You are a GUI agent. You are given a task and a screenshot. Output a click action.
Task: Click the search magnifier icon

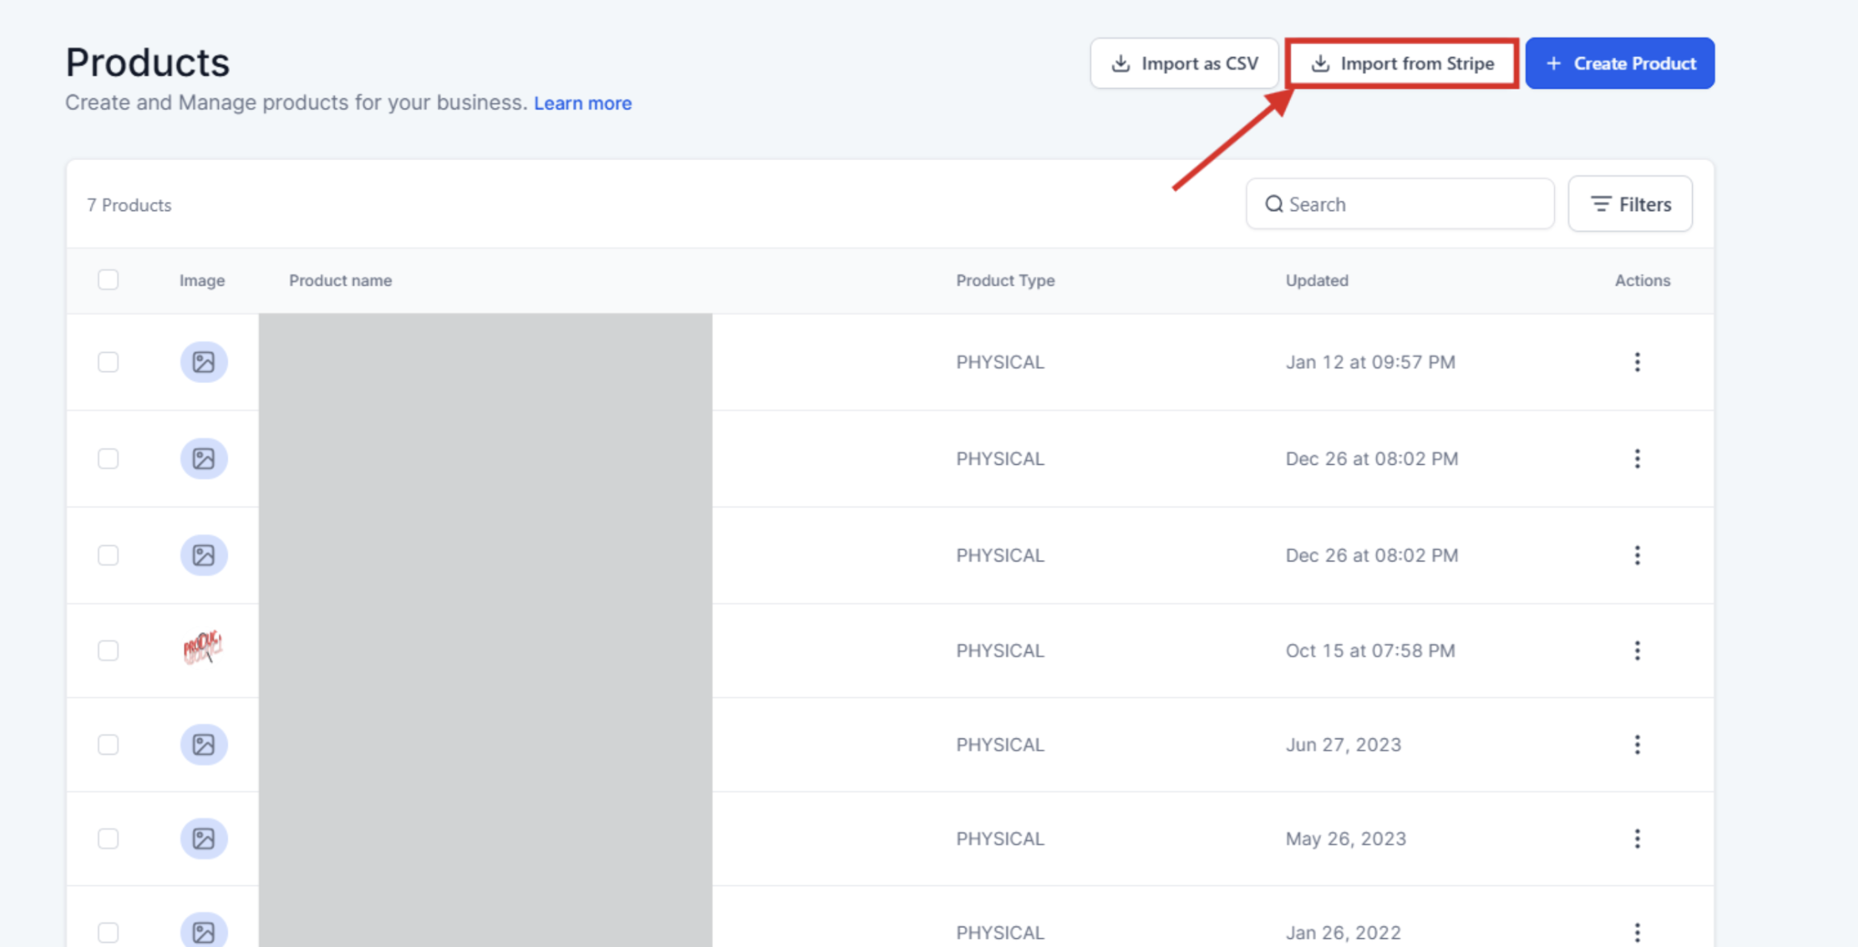(1273, 204)
